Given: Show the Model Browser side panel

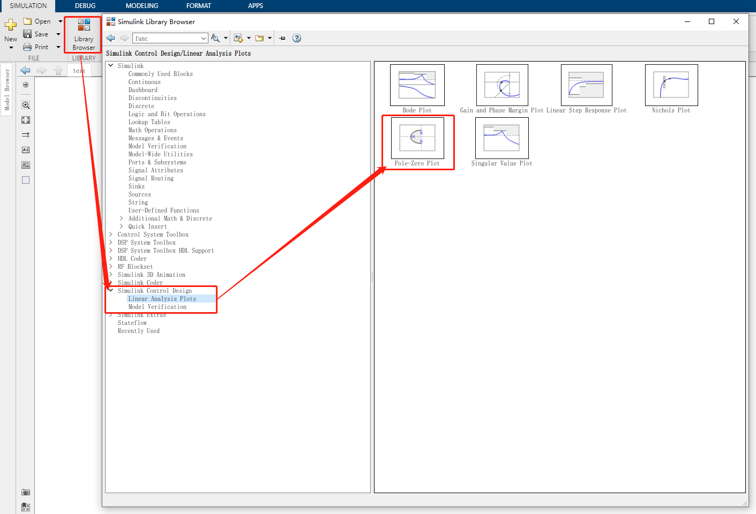Looking at the screenshot, I should coord(7,89).
